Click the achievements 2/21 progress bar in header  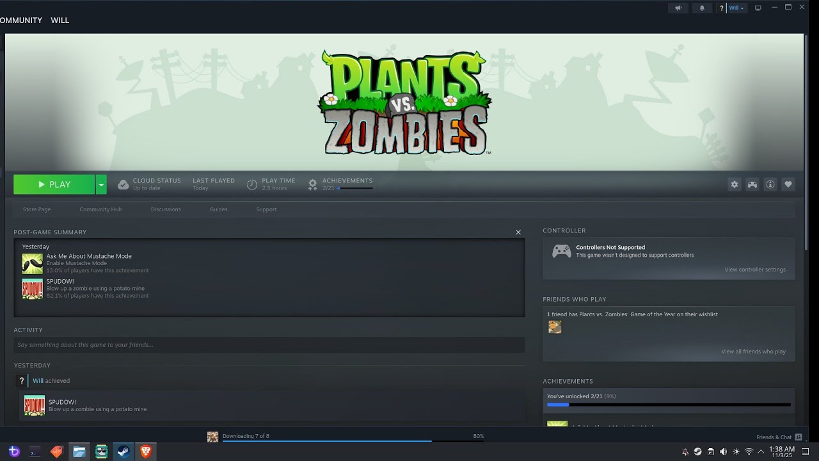[354, 188]
